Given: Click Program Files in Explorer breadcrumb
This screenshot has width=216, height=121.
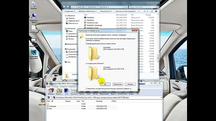Looking at the screenshot, I should click(x=80, y=7).
